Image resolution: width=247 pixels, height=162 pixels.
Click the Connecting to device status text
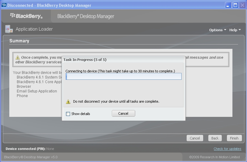[120, 71]
